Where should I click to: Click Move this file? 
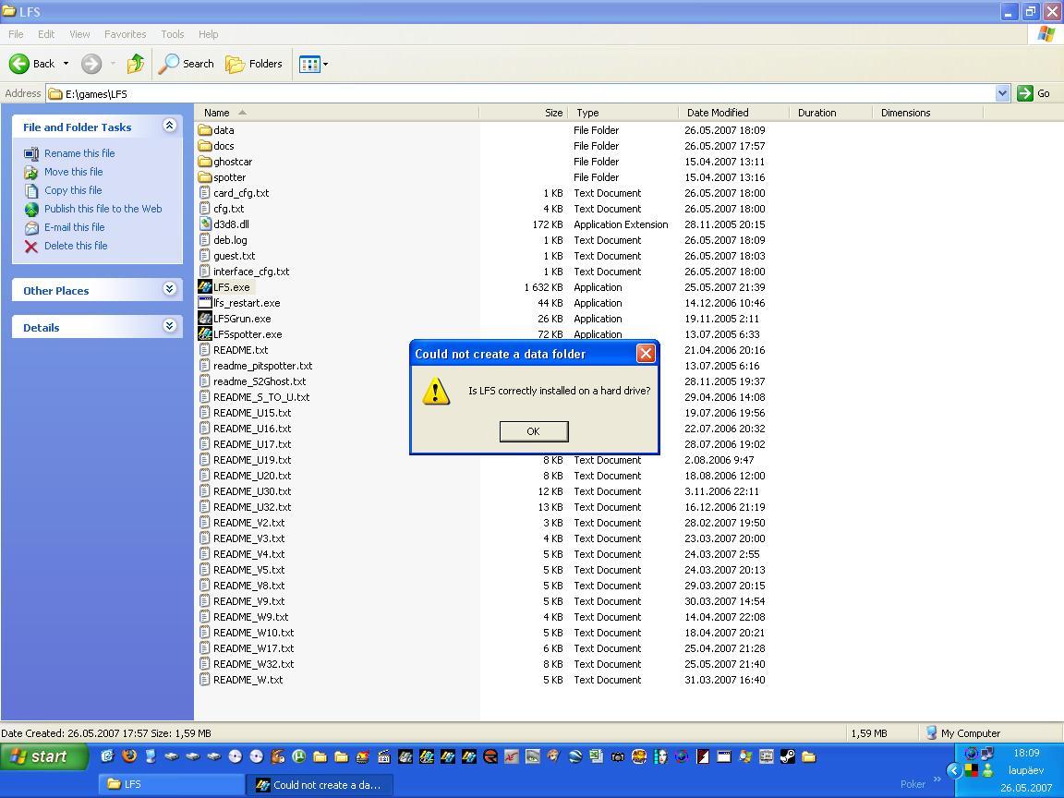point(73,172)
